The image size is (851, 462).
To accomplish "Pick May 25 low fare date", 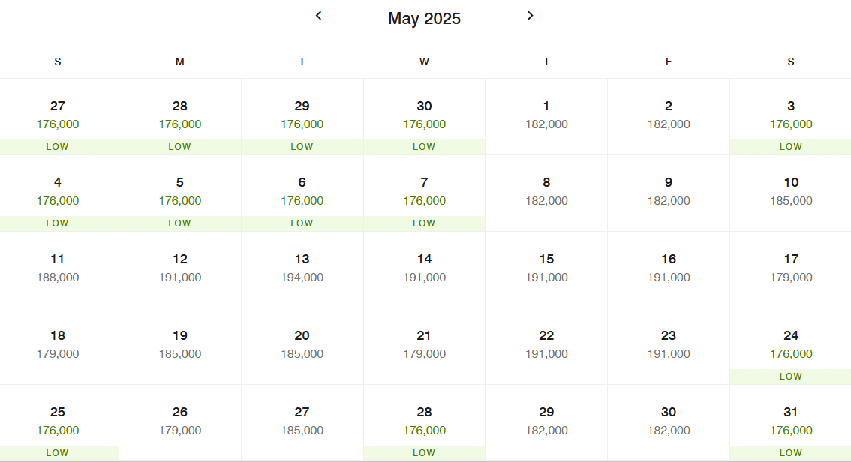I will (x=58, y=423).
